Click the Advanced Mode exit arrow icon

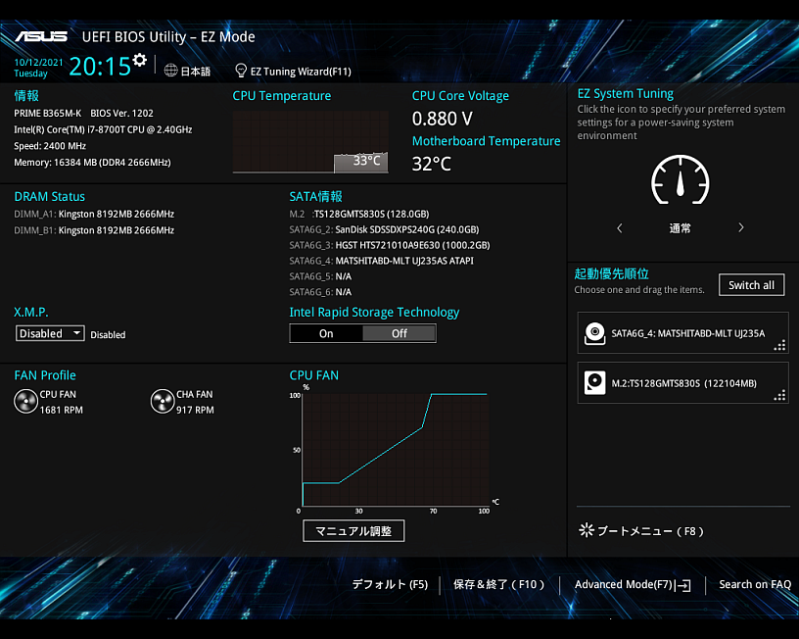click(683, 585)
